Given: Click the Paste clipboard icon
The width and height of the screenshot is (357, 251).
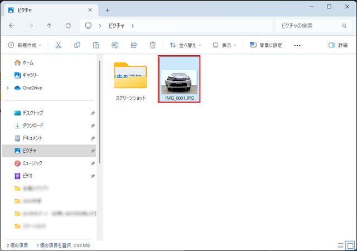Looking at the screenshot, I should (x=96, y=45).
